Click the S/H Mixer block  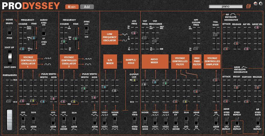pos(110,62)
